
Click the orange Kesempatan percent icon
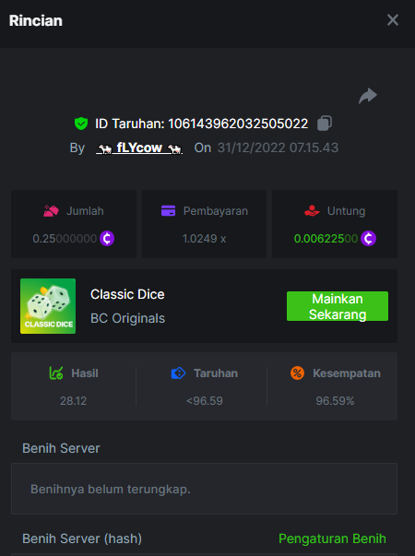coord(297,373)
